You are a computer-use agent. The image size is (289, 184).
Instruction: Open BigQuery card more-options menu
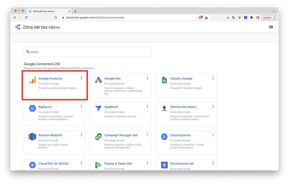pyautogui.click(x=81, y=107)
